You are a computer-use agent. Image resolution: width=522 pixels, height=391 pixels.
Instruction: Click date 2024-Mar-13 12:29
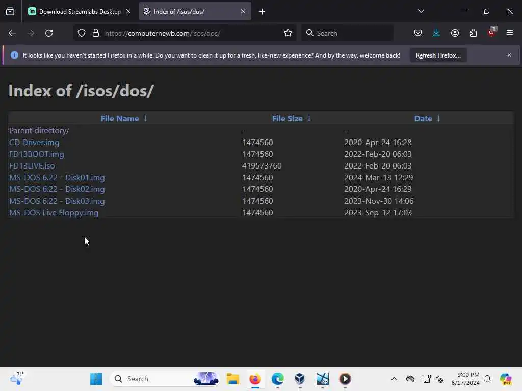(x=379, y=178)
